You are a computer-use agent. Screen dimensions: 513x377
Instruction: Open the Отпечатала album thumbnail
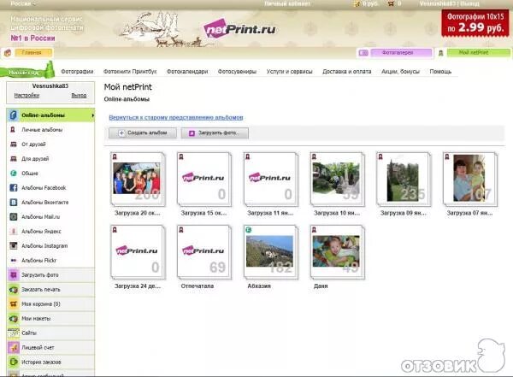tap(203, 252)
